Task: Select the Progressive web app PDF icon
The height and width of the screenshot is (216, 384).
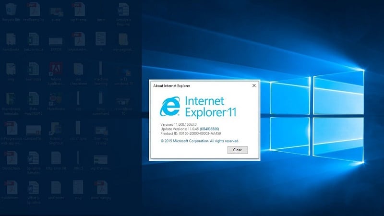Action: tap(11, 133)
